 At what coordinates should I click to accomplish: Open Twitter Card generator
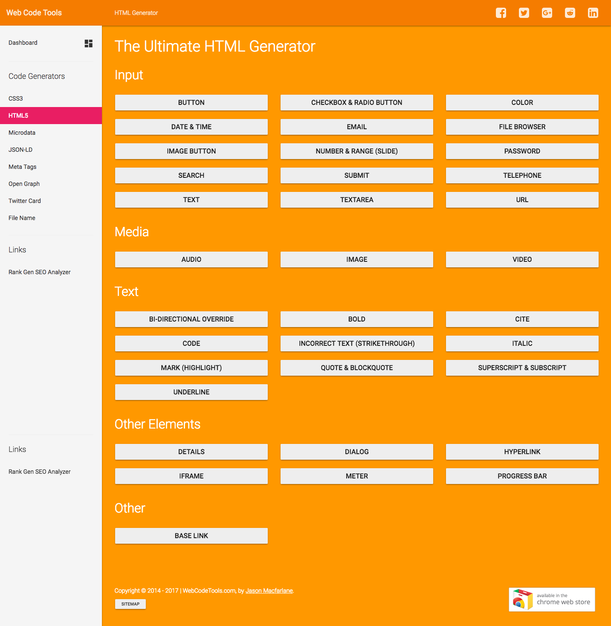click(x=51, y=201)
